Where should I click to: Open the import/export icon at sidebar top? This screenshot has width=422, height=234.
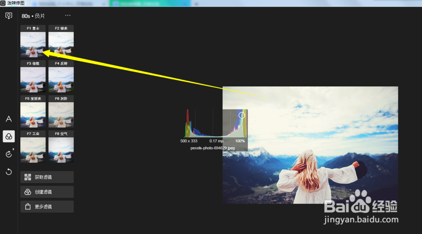coord(8,16)
